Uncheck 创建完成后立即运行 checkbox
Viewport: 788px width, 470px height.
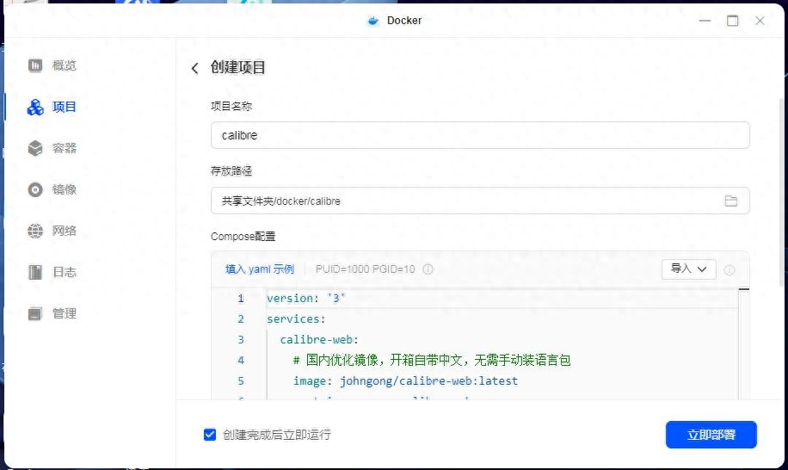[x=210, y=435]
